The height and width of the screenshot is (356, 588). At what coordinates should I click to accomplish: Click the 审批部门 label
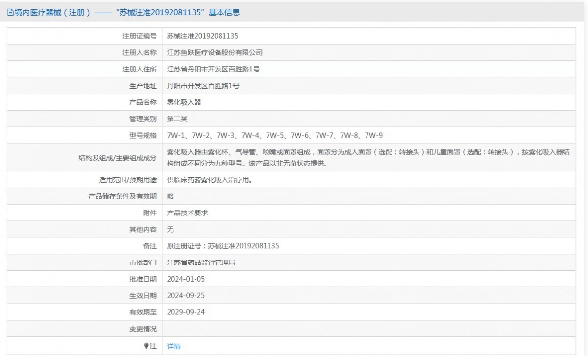click(x=143, y=263)
